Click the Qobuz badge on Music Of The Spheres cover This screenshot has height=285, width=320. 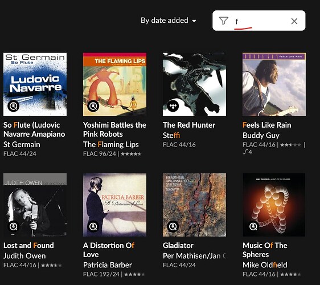253,226
